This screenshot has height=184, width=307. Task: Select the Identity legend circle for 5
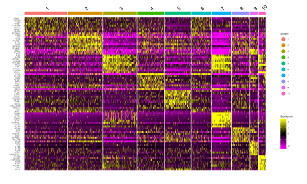pyautogui.click(x=284, y=63)
